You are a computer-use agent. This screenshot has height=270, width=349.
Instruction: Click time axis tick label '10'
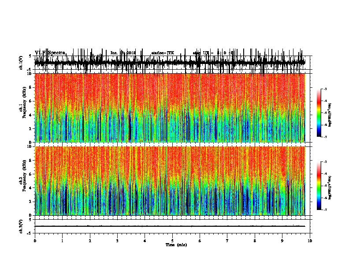[x=310, y=241]
